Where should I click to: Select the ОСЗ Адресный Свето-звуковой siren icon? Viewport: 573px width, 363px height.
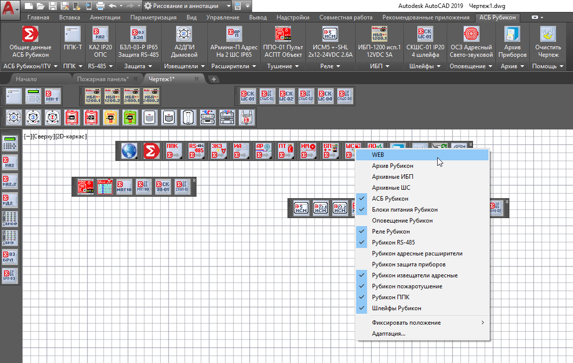[x=471, y=34]
